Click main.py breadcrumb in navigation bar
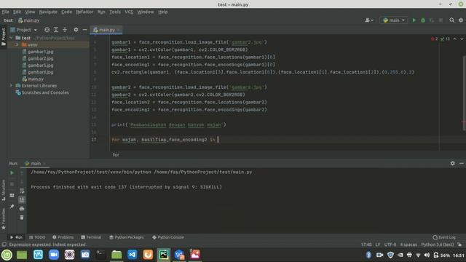The image size is (466, 262). pyautogui.click(x=29, y=20)
